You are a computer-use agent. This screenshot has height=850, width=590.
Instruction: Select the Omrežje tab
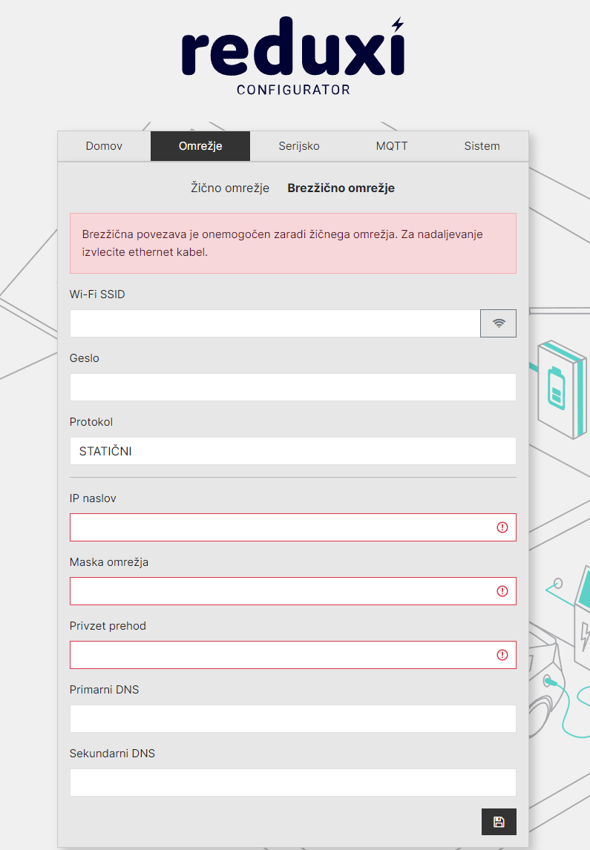pos(200,146)
